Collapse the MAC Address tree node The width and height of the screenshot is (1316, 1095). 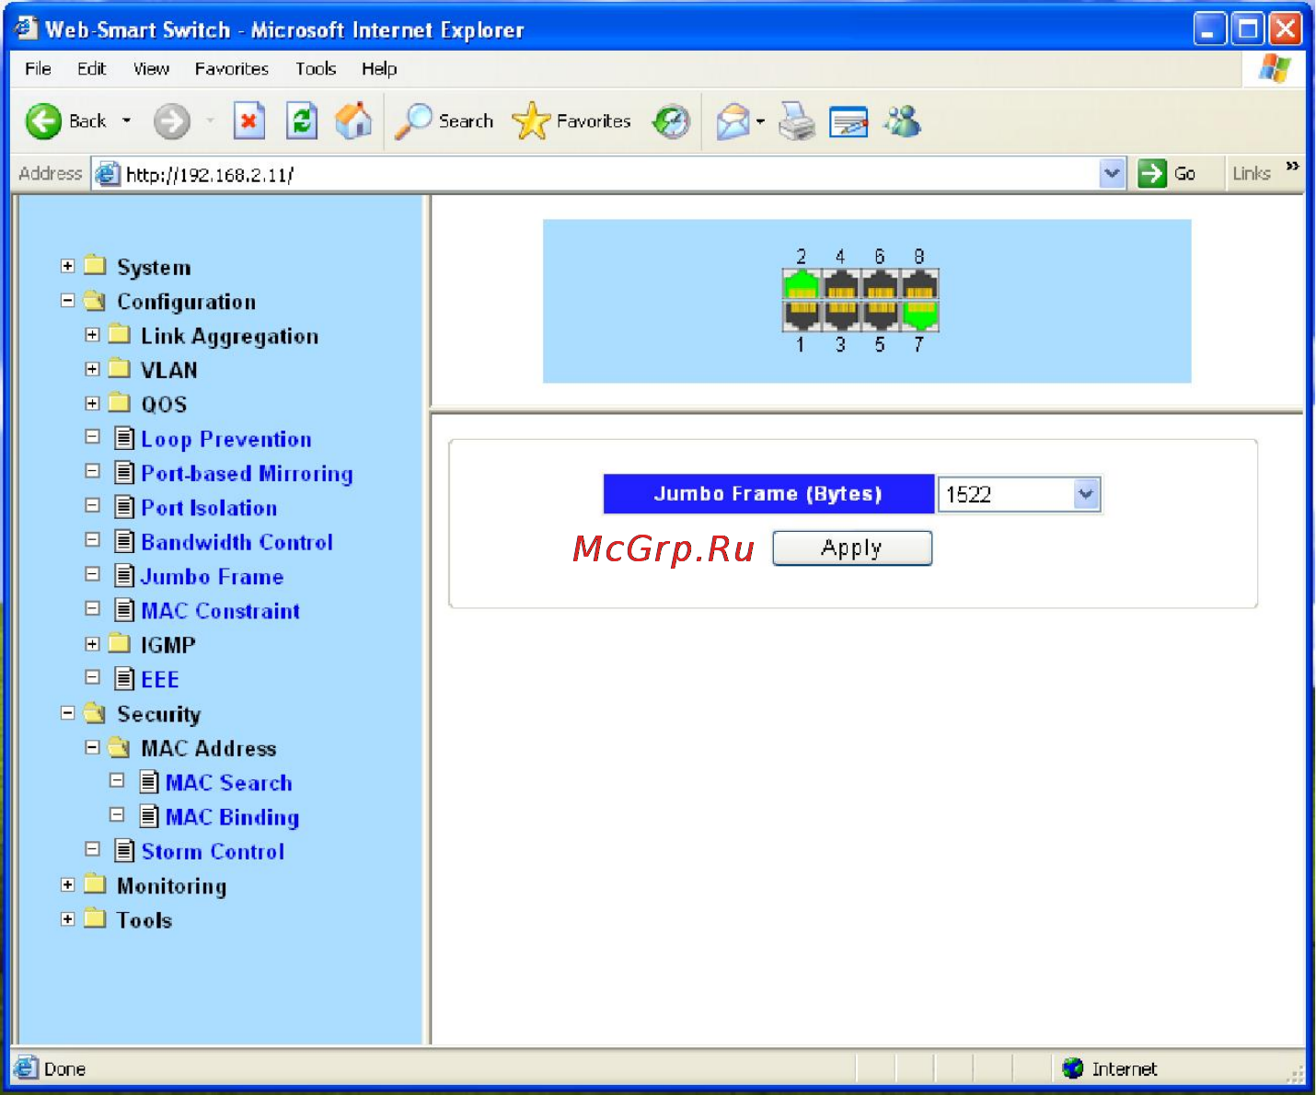click(92, 747)
